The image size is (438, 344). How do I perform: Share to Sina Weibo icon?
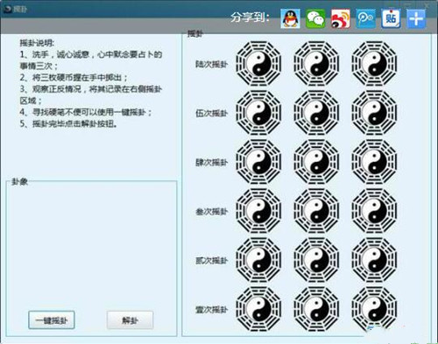pos(341,18)
